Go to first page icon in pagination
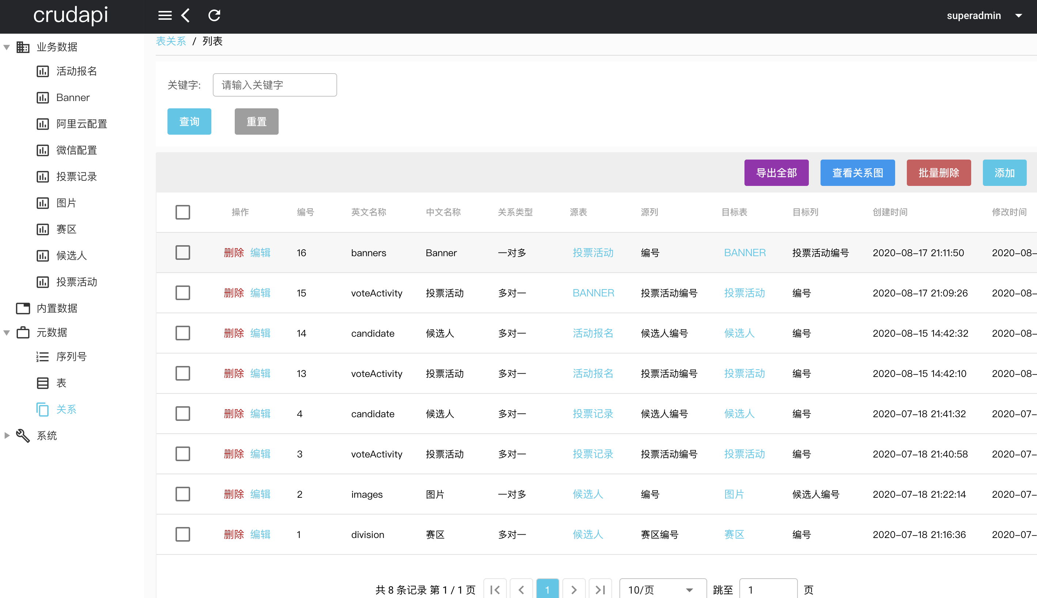This screenshot has width=1037, height=598. (x=495, y=590)
